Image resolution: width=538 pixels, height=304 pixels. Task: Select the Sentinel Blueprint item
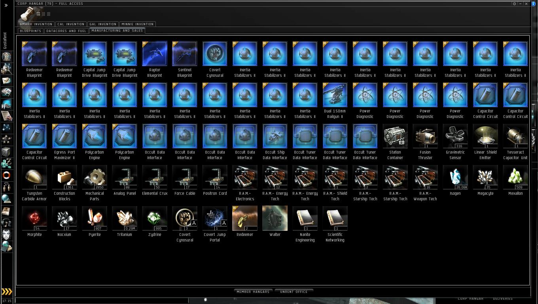tap(185, 59)
